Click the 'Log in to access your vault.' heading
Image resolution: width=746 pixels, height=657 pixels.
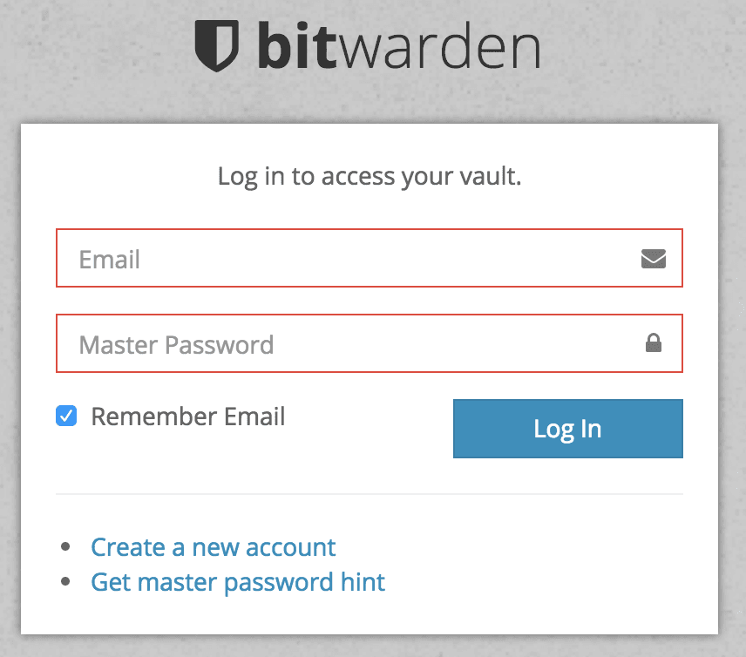(x=370, y=177)
